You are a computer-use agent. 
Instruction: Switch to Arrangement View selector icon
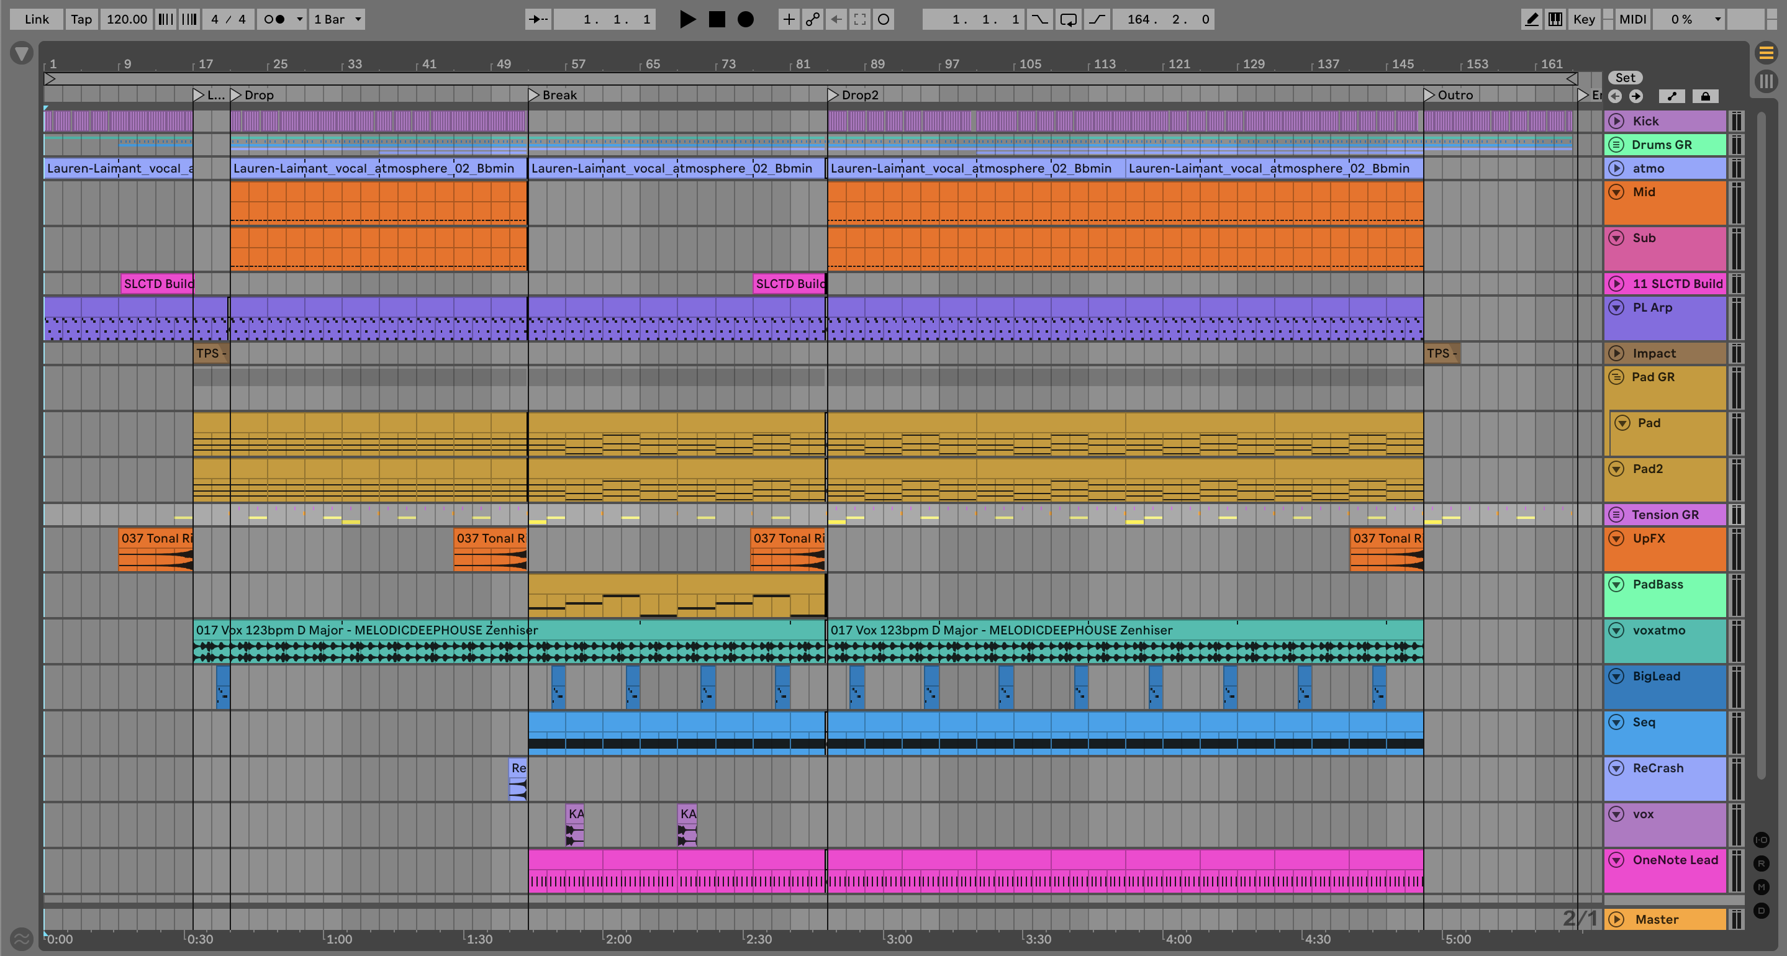(1766, 52)
